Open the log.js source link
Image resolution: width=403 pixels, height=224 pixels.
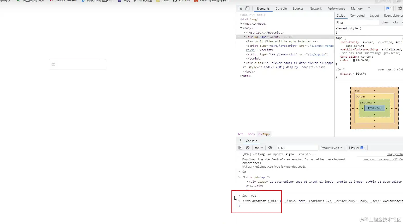[395, 154]
